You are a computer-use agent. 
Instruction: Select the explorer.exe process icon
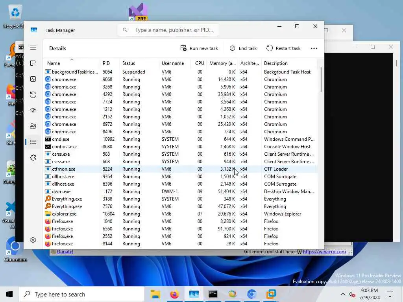48,214
